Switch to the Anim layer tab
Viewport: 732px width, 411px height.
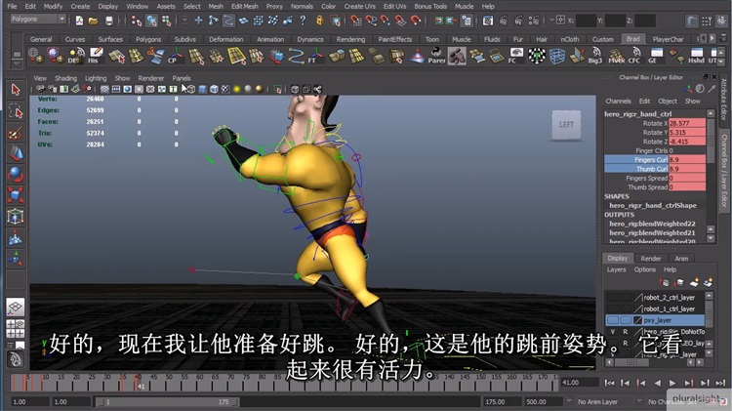pyautogui.click(x=681, y=259)
